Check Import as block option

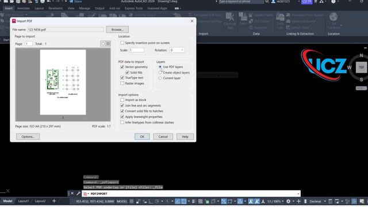[x=122, y=99]
